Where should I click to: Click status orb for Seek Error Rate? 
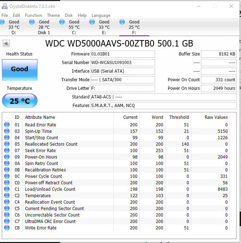(7, 150)
